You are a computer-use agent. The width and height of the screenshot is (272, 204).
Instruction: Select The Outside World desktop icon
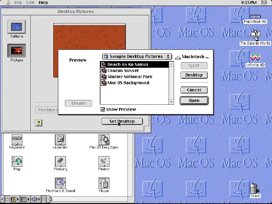[x=255, y=35]
